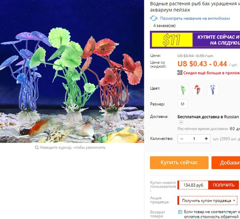
Task: Decrease quantity with the minus button
Action: tap(182, 139)
